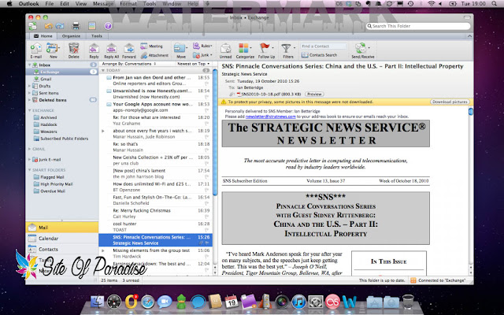Click the Categorize color squares icon
Viewport: 504px width, 315px height.
[243, 49]
